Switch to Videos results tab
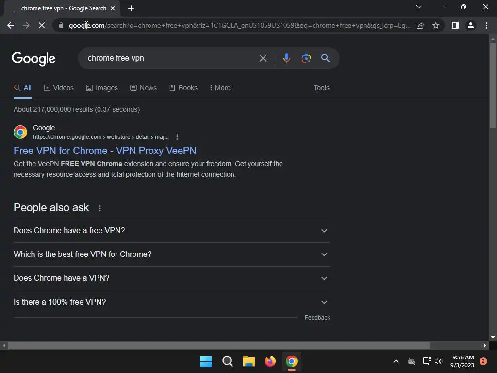 (x=59, y=88)
